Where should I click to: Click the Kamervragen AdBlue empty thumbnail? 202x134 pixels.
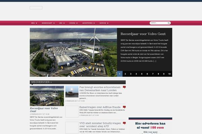pos(72,112)
